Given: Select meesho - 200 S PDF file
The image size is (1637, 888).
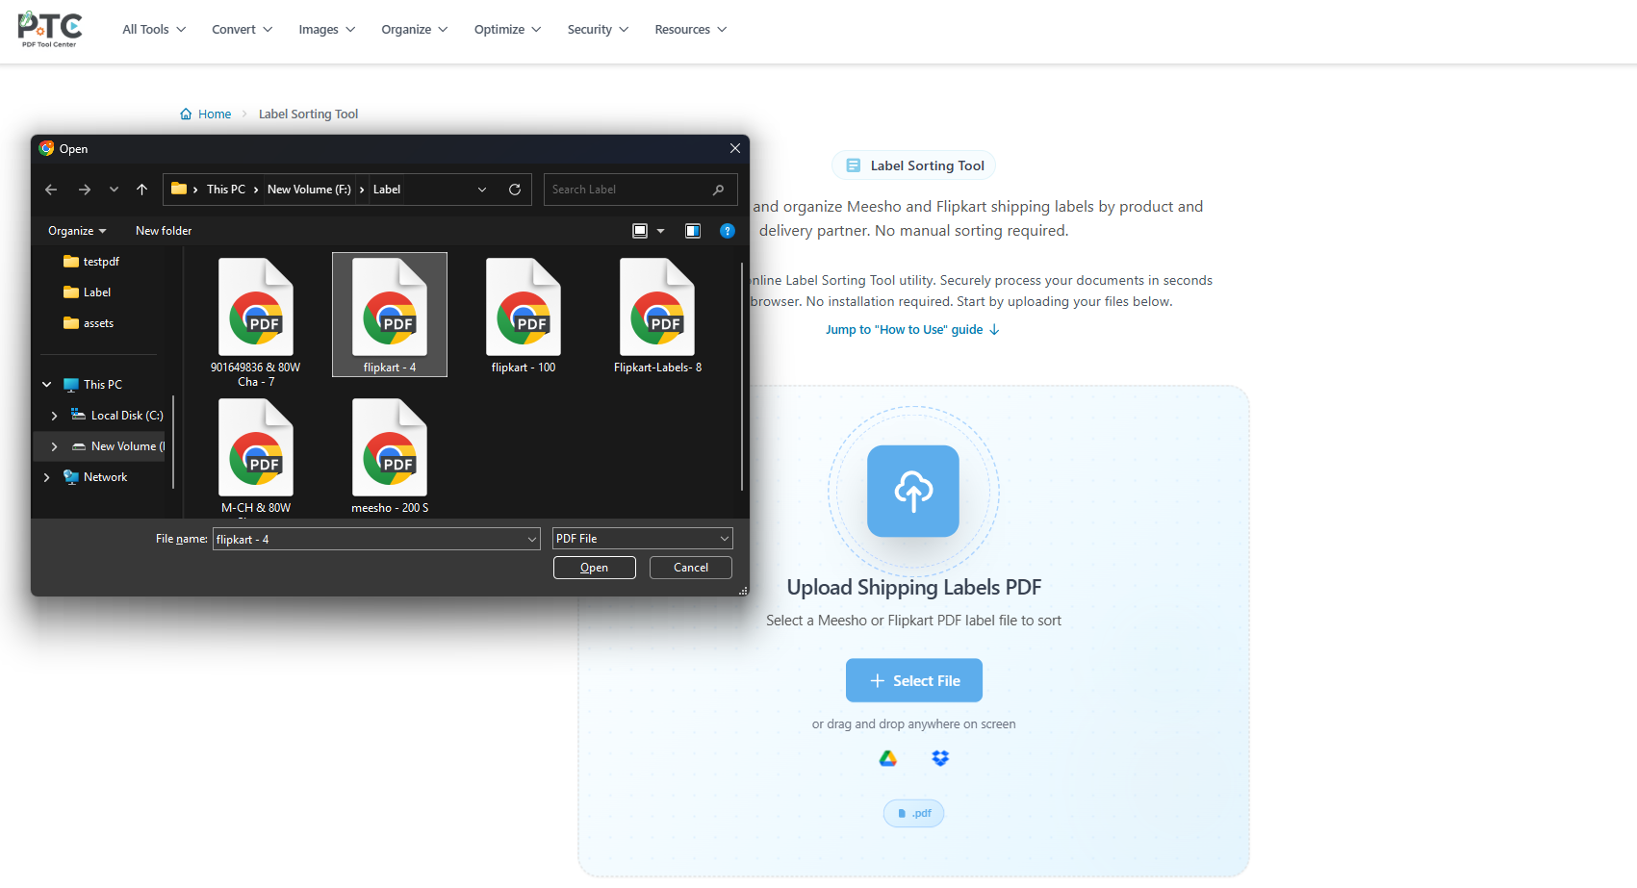Looking at the screenshot, I should click(x=390, y=456).
